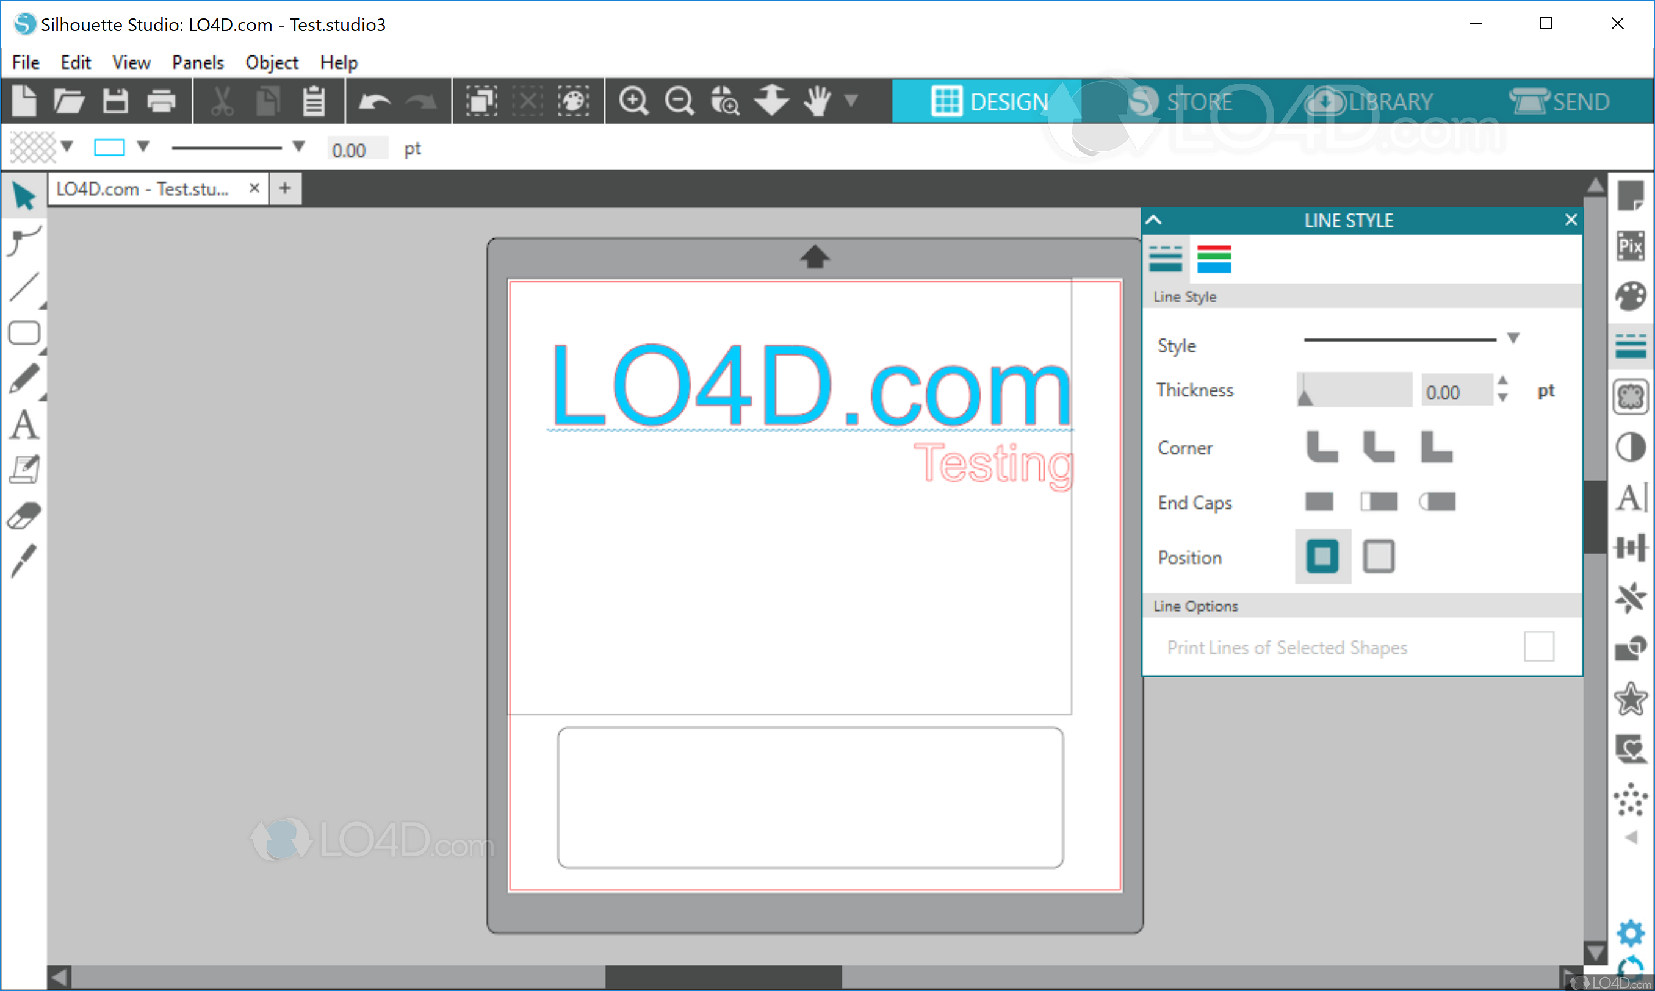Expand the fill pattern dropdown arrow
The width and height of the screenshot is (1655, 991).
(67, 146)
